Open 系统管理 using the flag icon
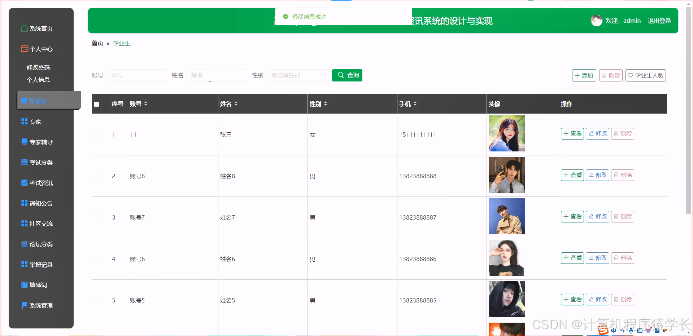Screen dimensions: 693x336 coord(24,305)
